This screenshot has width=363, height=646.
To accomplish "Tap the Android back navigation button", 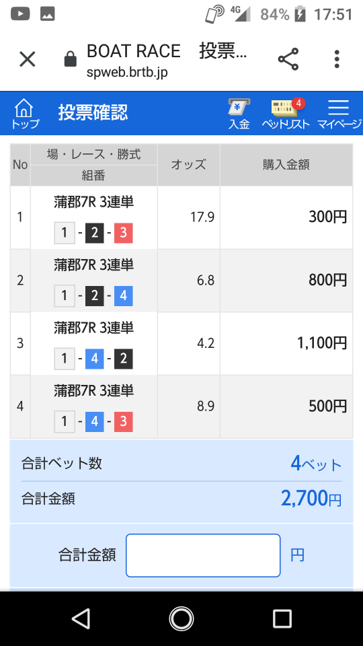I will pyautogui.click(x=81, y=618).
